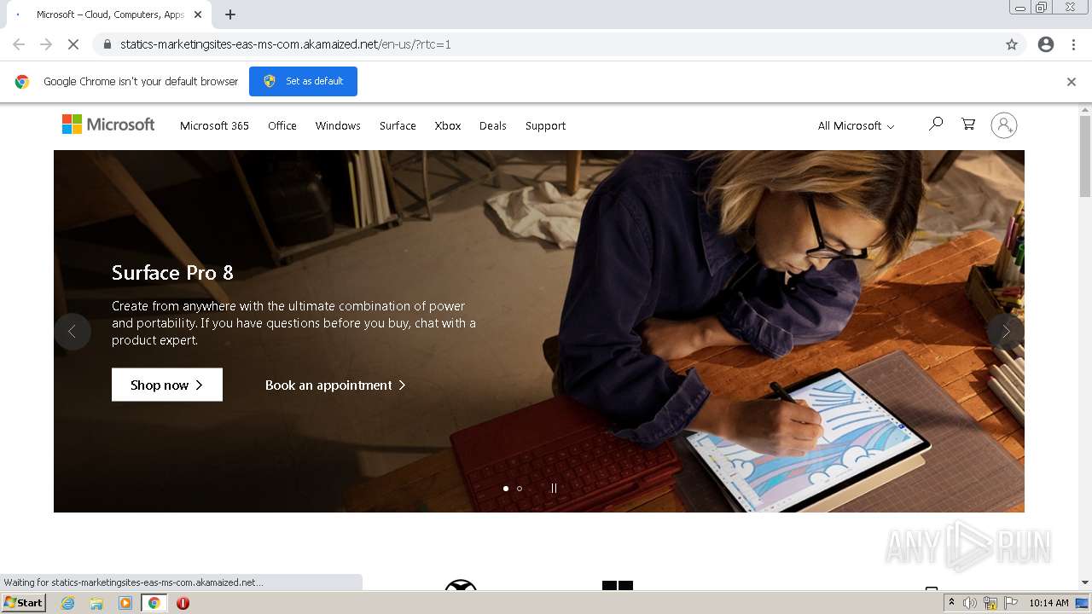The width and height of the screenshot is (1092, 614).
Task: Open Deals menu item
Action: [x=493, y=125]
